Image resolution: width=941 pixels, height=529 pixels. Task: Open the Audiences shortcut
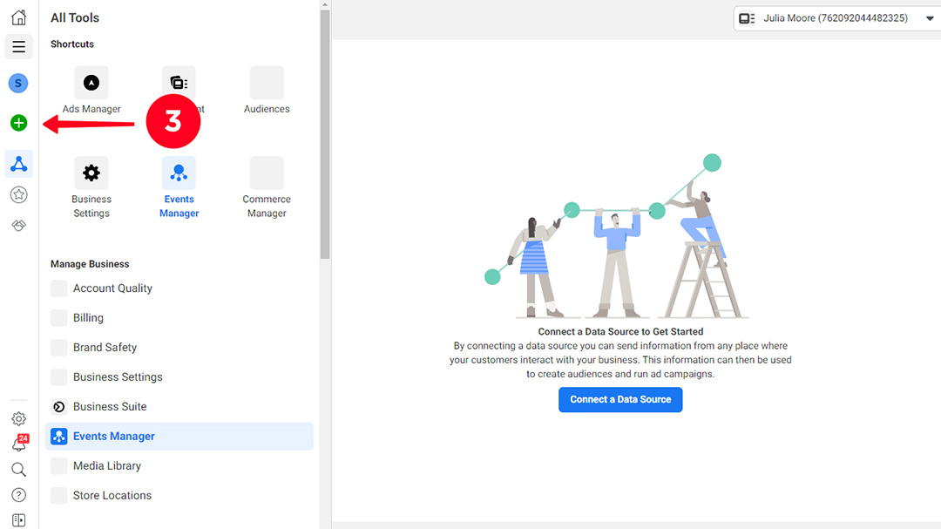coord(267,90)
